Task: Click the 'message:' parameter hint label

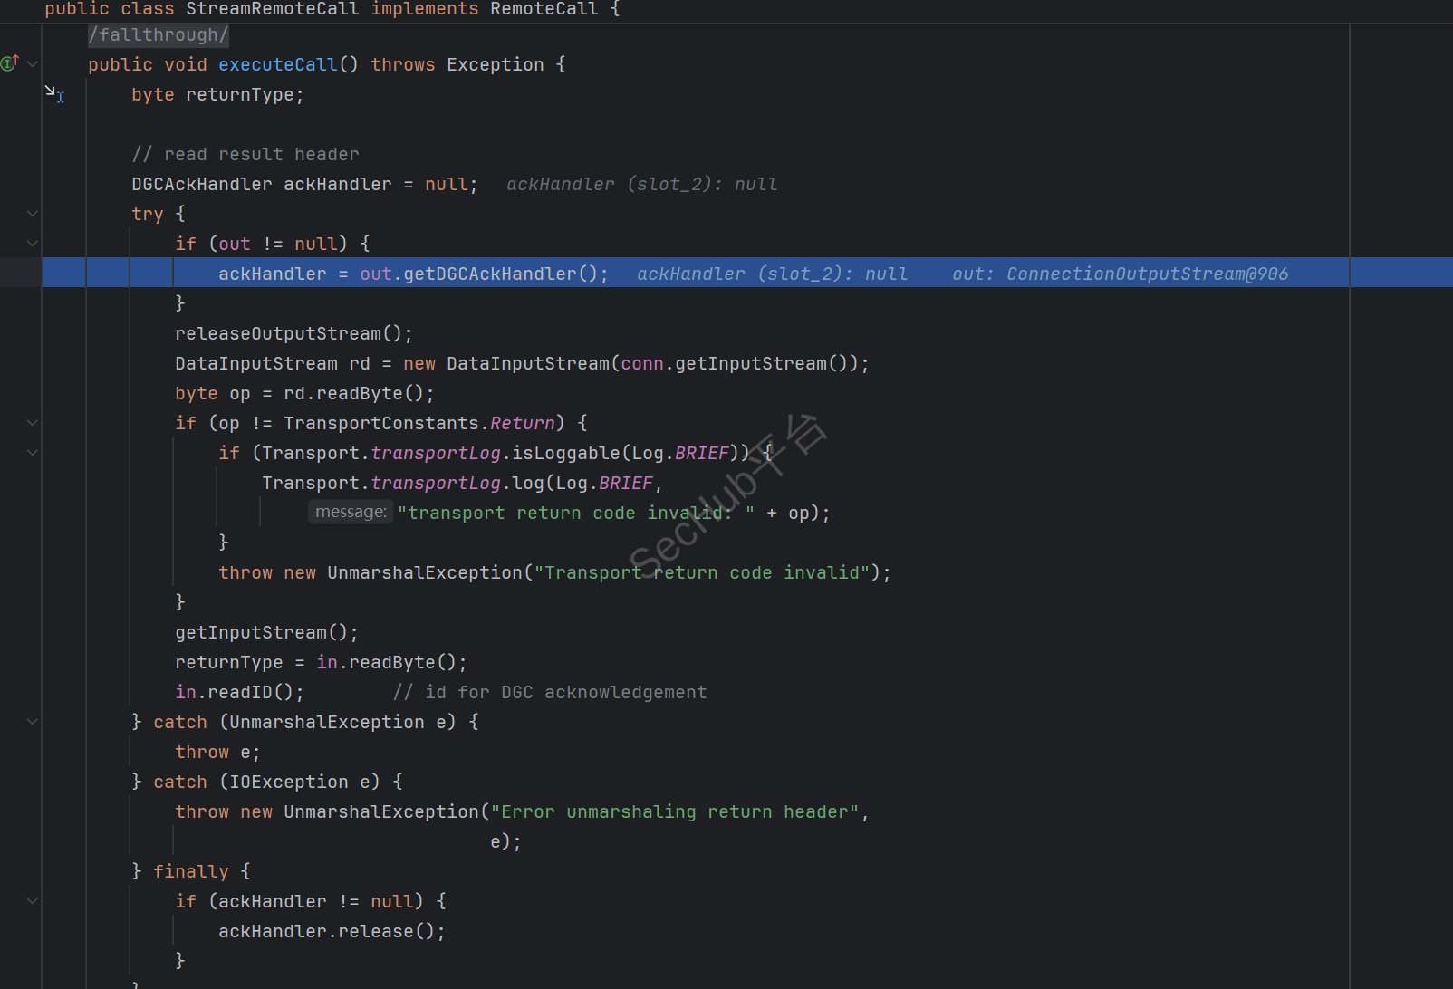Action: pyautogui.click(x=351, y=513)
